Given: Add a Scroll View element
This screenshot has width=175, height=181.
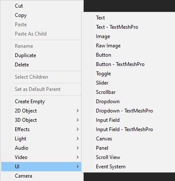Looking at the screenshot, I should pos(108,157).
